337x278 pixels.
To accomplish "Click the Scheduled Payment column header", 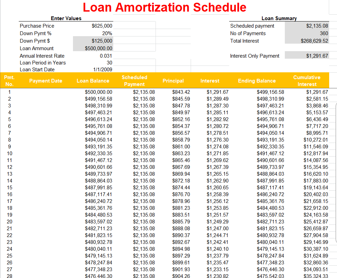I will point(134,81).
